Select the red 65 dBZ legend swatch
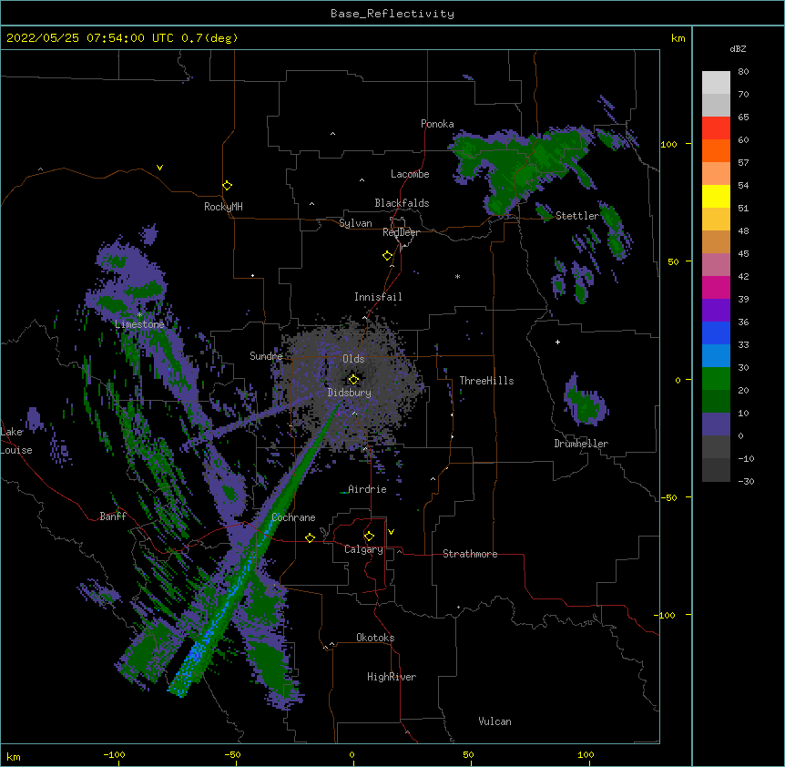The width and height of the screenshot is (785, 767). click(716, 128)
